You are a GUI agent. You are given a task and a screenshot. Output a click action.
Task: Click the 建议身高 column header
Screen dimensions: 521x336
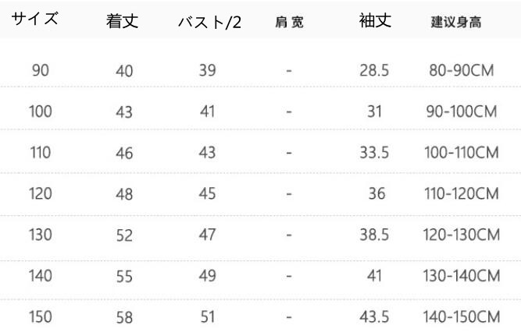click(x=455, y=22)
